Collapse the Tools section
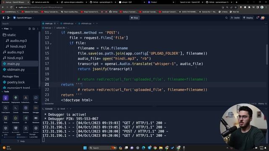The height and width of the screenshot is (151, 269). point(2,92)
